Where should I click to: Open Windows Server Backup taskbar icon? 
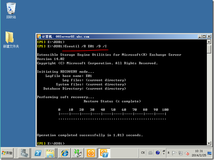(78, 153)
